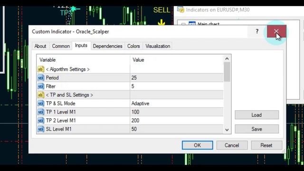Click the numeric icon beside Period
The height and width of the screenshot is (171, 304).
tap(41, 78)
